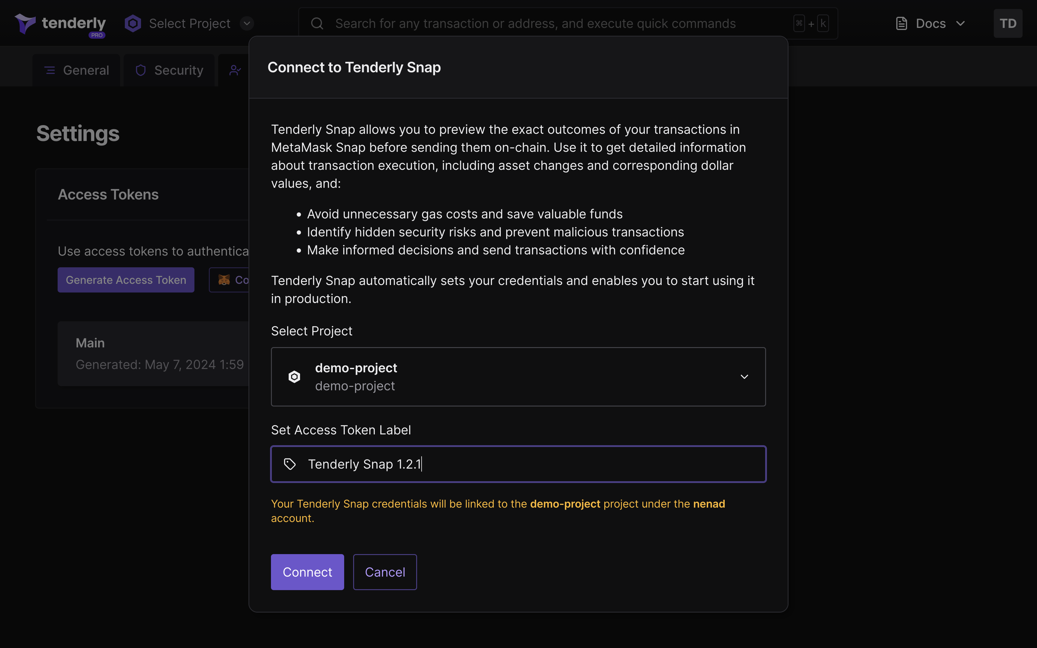Expand the Docs dropdown chevron

(x=961, y=24)
